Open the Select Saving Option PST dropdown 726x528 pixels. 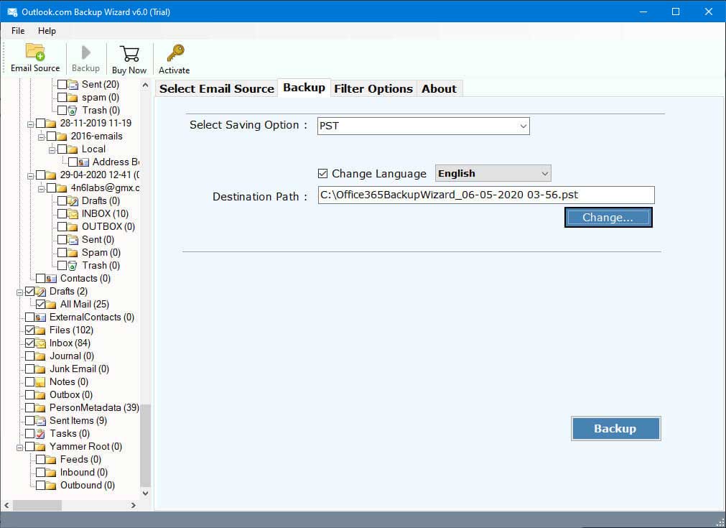(x=423, y=126)
